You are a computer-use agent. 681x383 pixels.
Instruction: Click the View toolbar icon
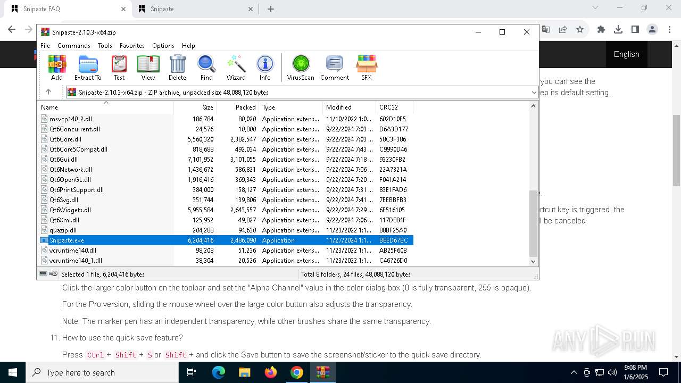click(148, 68)
